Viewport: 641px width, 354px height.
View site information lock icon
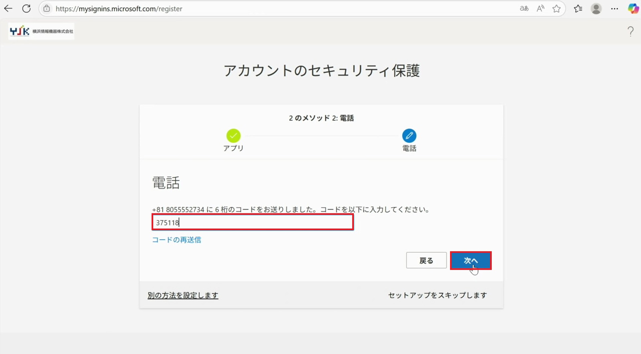pos(47,9)
